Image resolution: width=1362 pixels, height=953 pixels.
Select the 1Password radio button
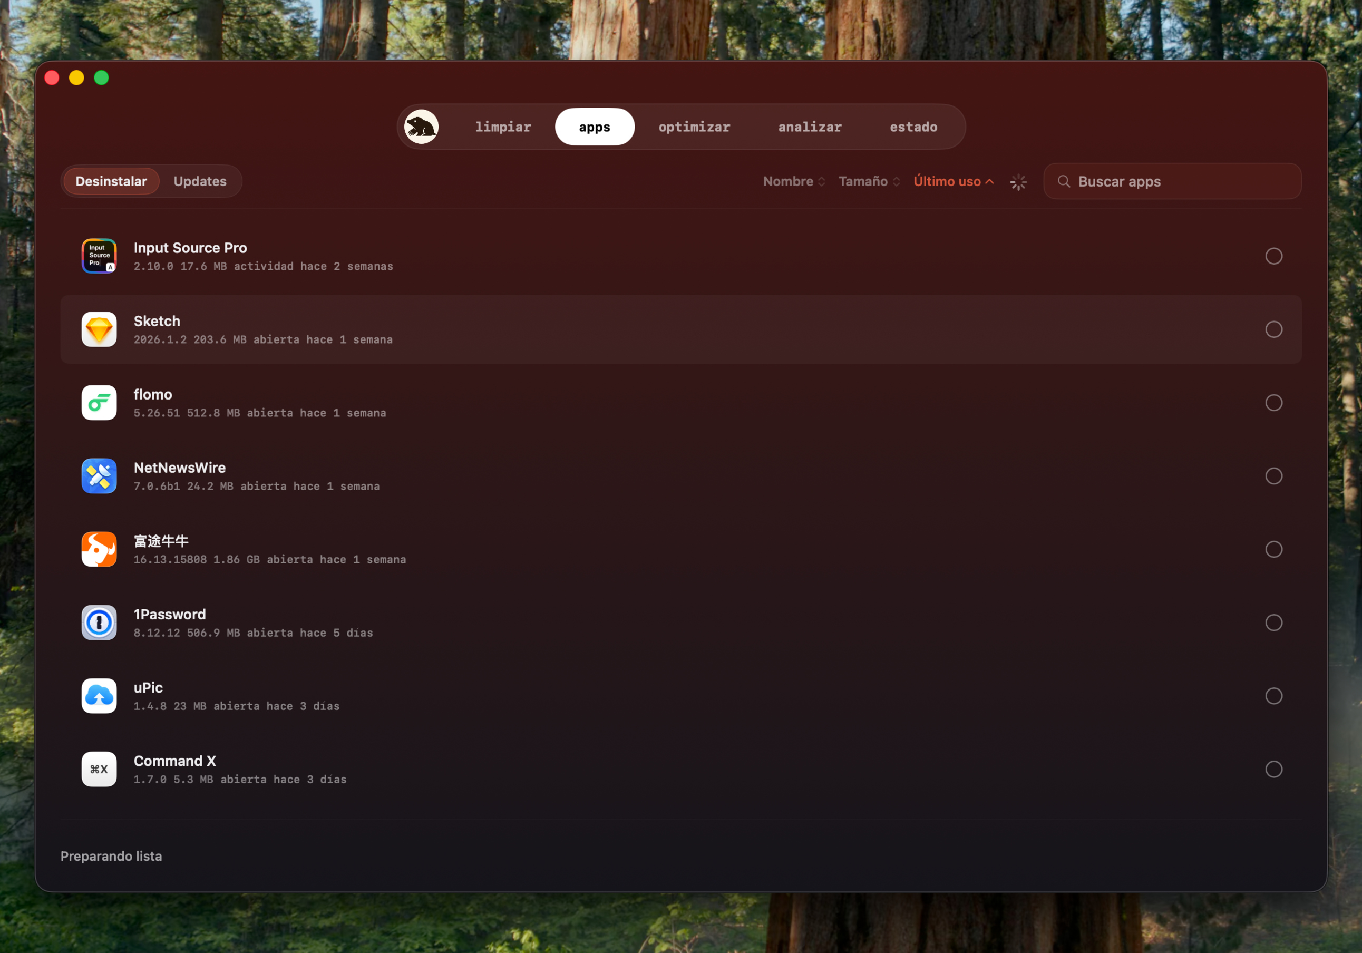tap(1273, 623)
